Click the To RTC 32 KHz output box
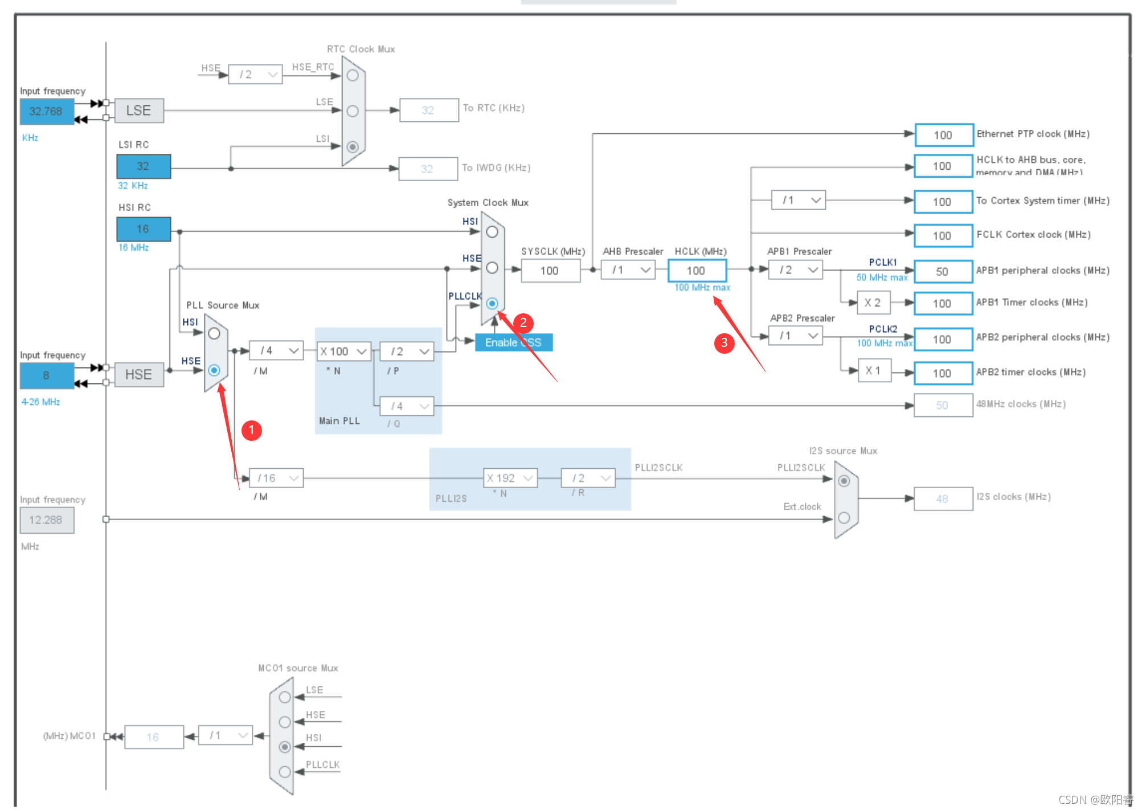 click(x=429, y=110)
